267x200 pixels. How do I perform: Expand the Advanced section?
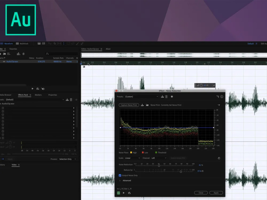tap(120, 181)
